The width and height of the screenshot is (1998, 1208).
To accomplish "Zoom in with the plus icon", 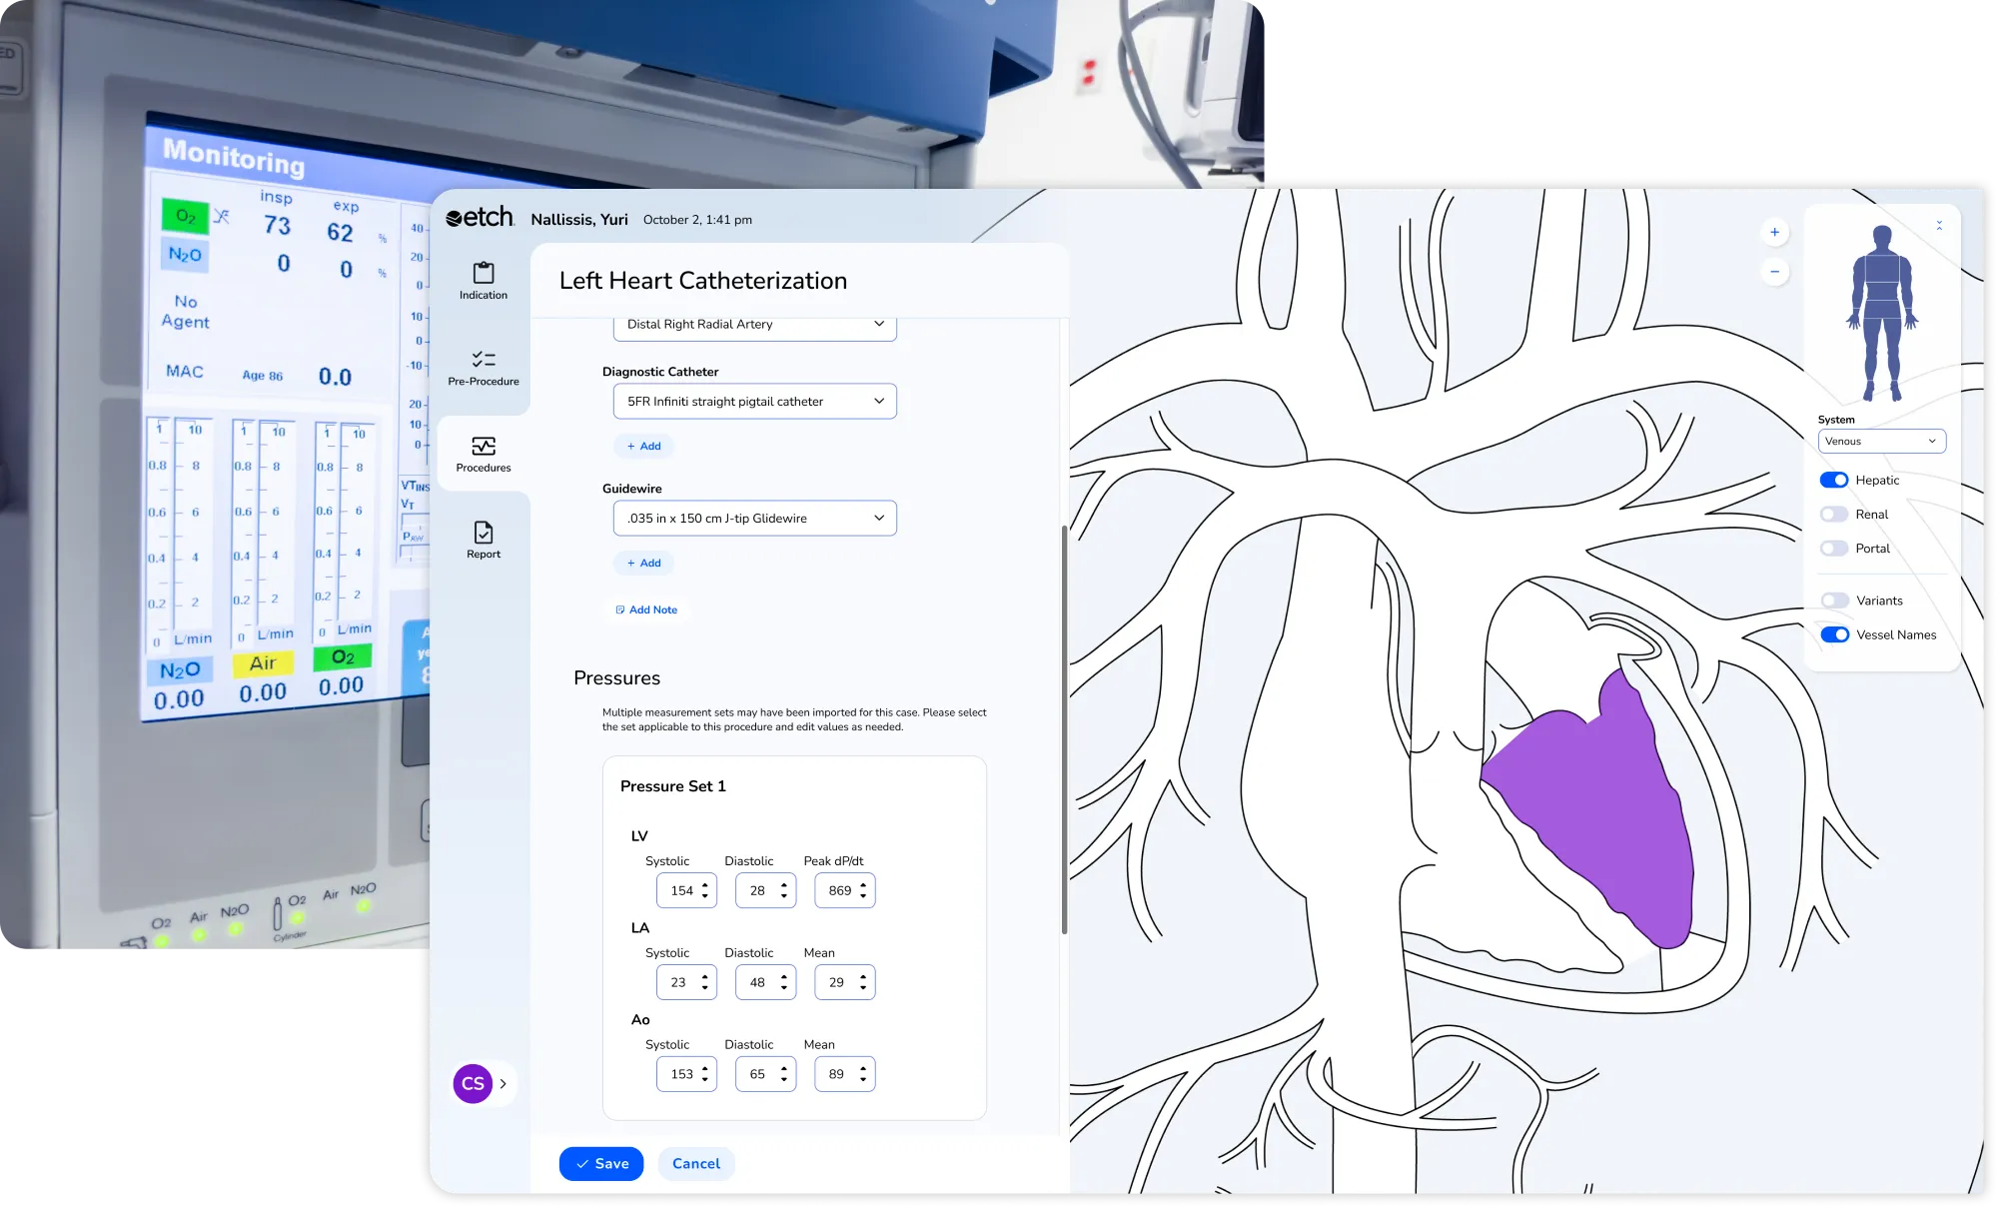I will (x=1774, y=233).
